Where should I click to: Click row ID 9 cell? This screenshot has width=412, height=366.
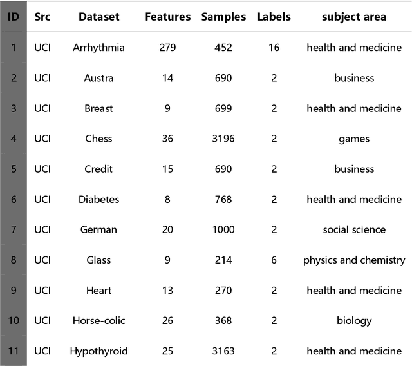coord(13,290)
